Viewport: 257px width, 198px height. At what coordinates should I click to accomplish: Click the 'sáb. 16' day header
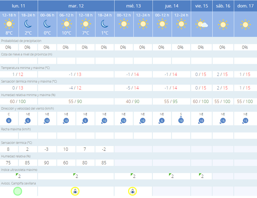tap(223, 6)
